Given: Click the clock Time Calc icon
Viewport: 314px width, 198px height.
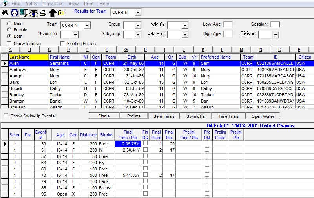Looking at the screenshot, I should [x=15, y=13].
